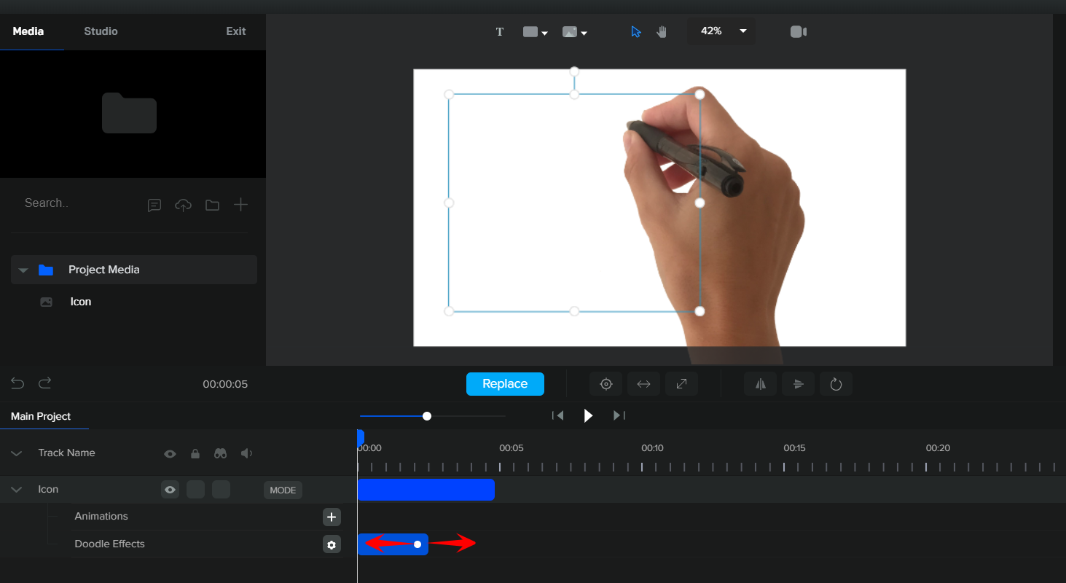Click the fit width arrows icon

[644, 384]
